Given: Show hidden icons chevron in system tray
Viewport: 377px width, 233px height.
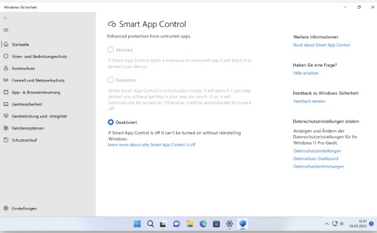Looking at the screenshot, I should [327, 224].
